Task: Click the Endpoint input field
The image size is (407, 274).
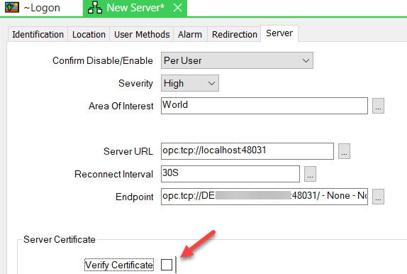Action: (264, 197)
